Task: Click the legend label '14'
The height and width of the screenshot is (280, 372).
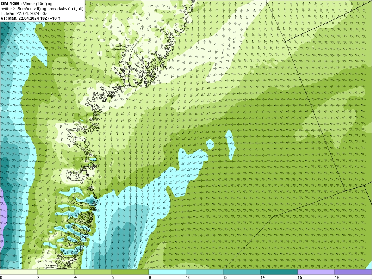Action: pos(262,277)
